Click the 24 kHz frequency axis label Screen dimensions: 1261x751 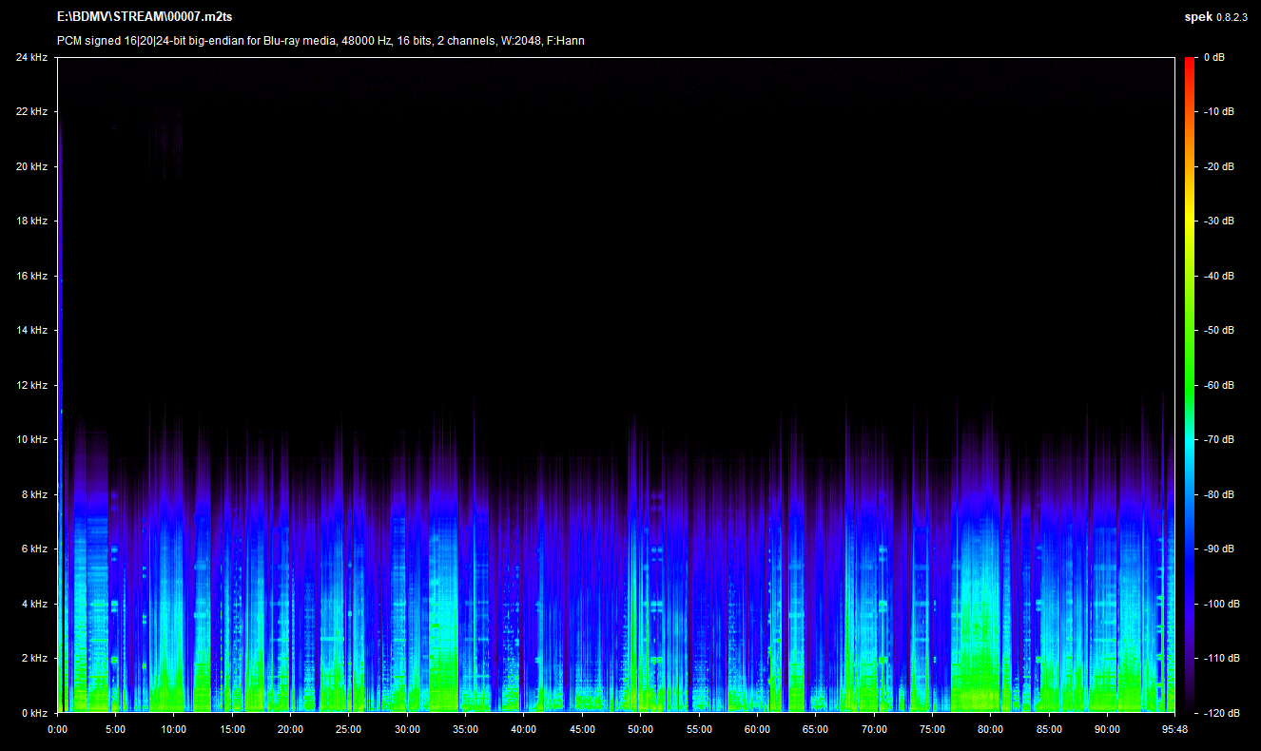click(x=31, y=57)
